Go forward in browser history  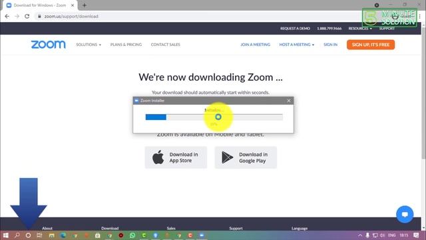(17, 16)
